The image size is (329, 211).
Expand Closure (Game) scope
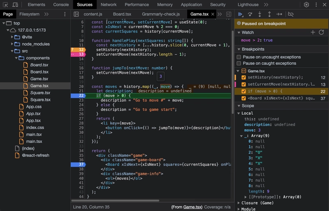point(239,203)
